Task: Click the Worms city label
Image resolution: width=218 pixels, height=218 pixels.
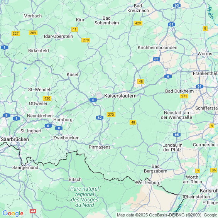Action: [205, 54]
